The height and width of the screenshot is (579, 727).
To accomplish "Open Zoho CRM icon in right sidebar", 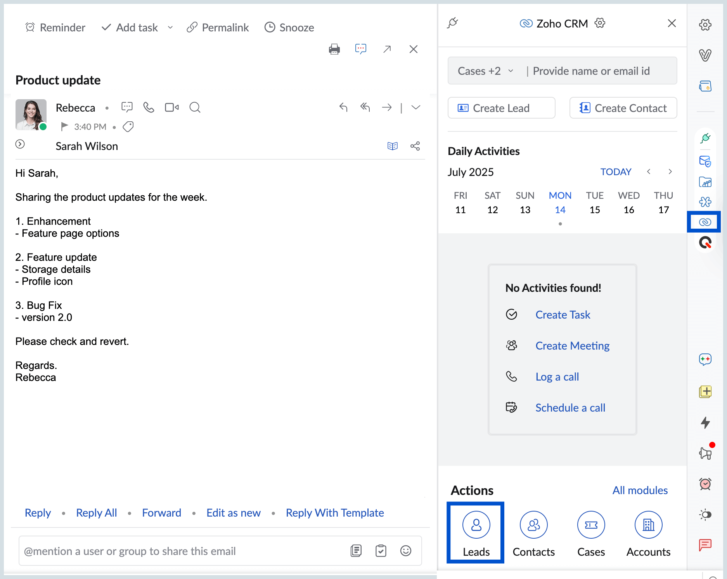I will (x=704, y=222).
